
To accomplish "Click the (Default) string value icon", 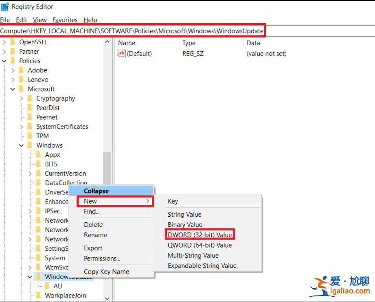I will tap(122, 53).
